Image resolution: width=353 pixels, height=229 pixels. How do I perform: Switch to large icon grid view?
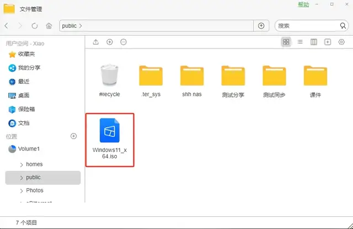point(286,42)
